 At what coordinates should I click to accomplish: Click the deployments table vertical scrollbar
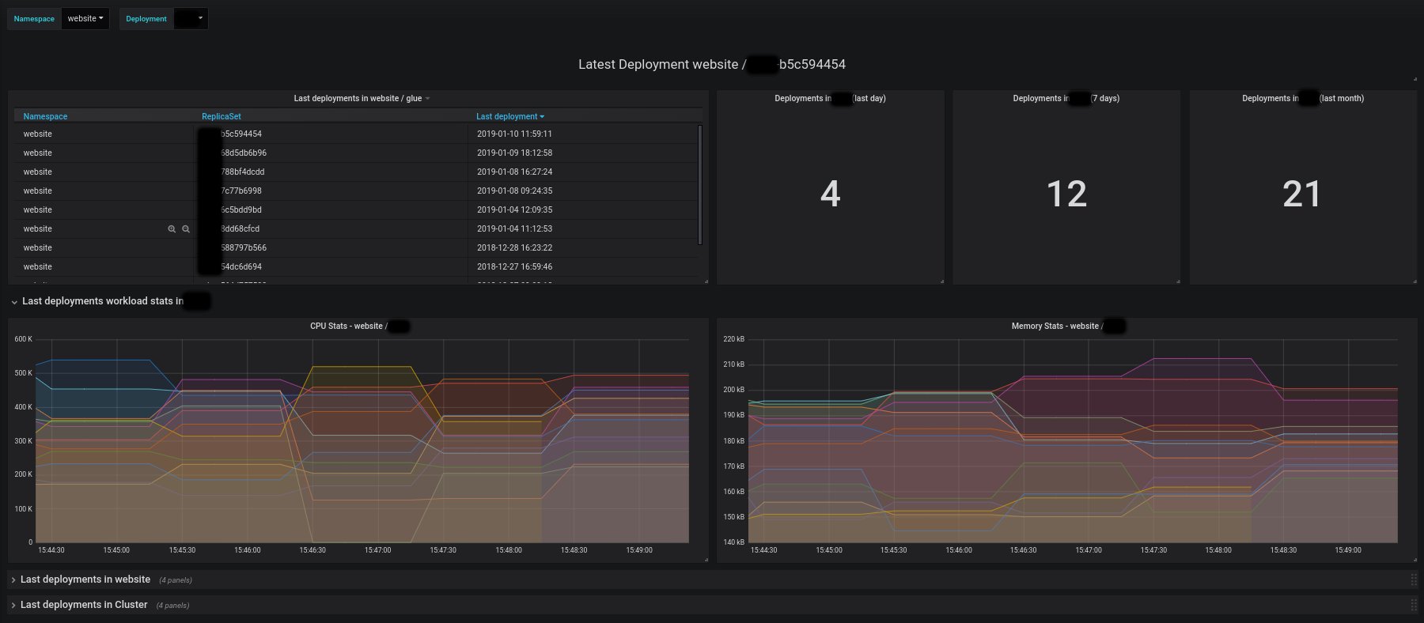pos(700,185)
